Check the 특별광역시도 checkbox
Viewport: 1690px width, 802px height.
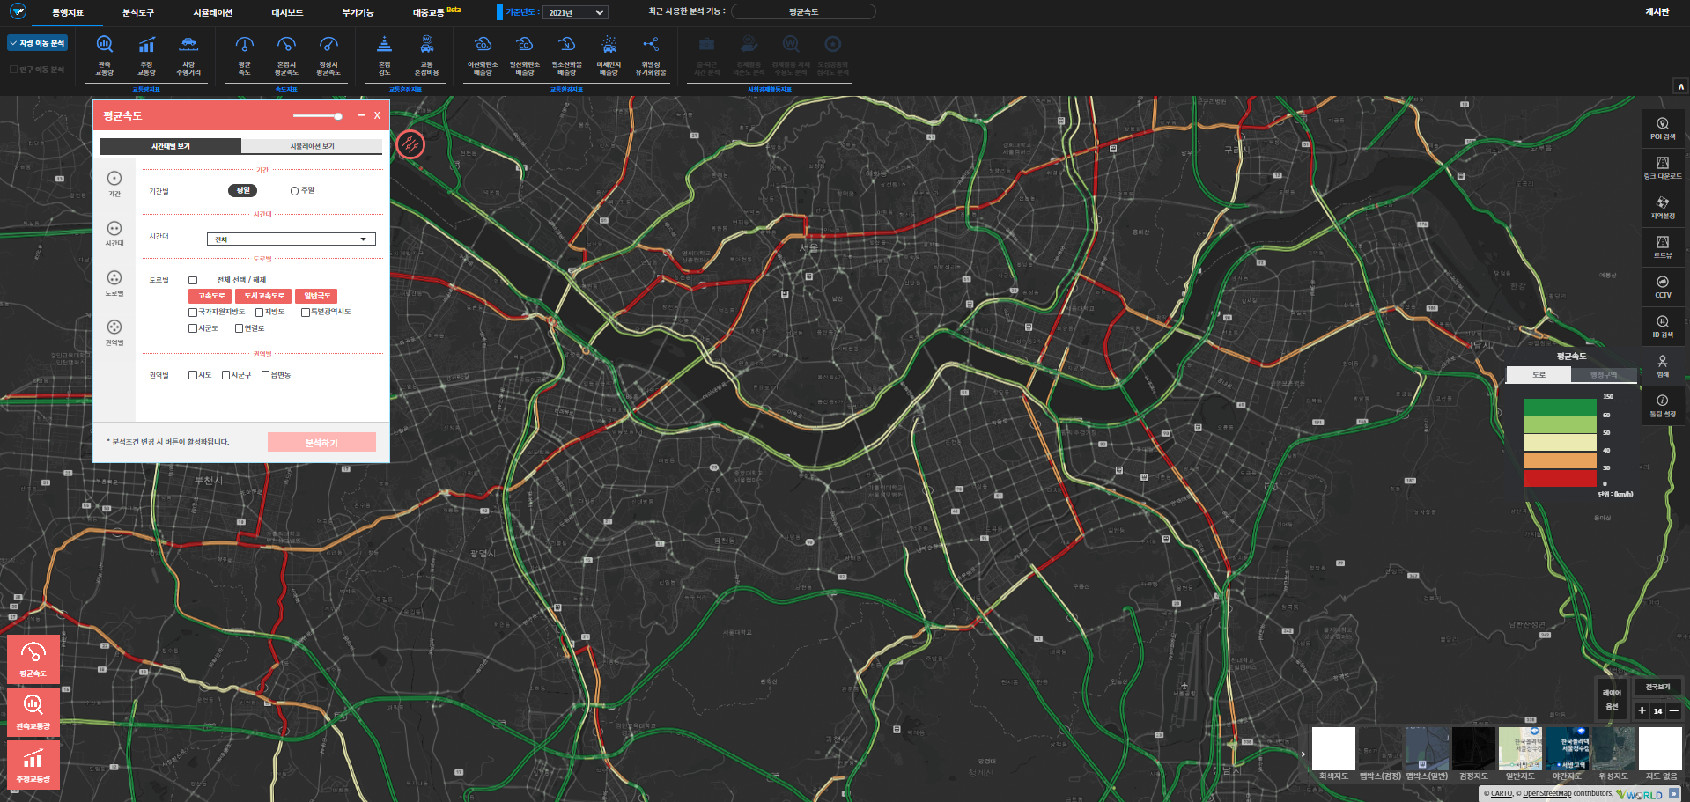306,312
